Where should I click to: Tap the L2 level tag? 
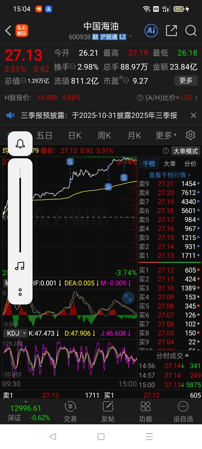(123, 37)
